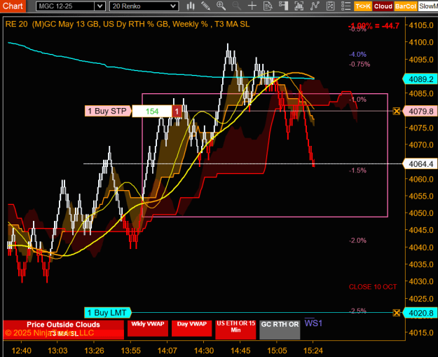The height and width of the screenshot is (357, 438).
Task: Open the MGC 12-25 instrument dropdown
Action: point(100,6)
